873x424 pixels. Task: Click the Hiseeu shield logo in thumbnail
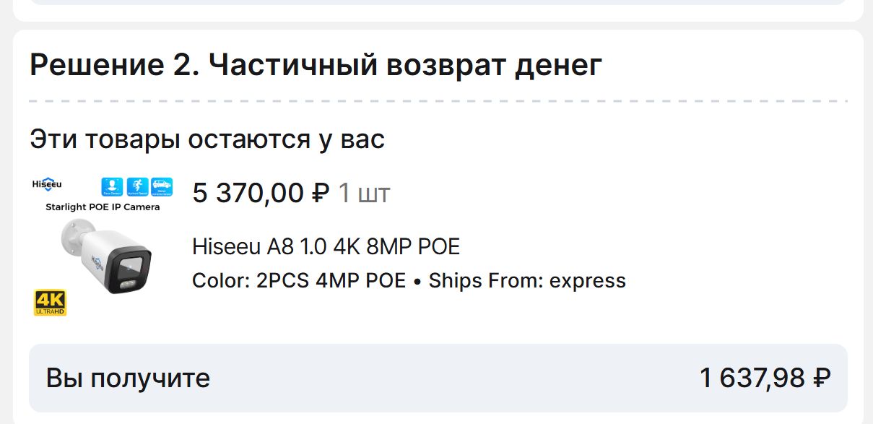pyautogui.click(x=47, y=184)
